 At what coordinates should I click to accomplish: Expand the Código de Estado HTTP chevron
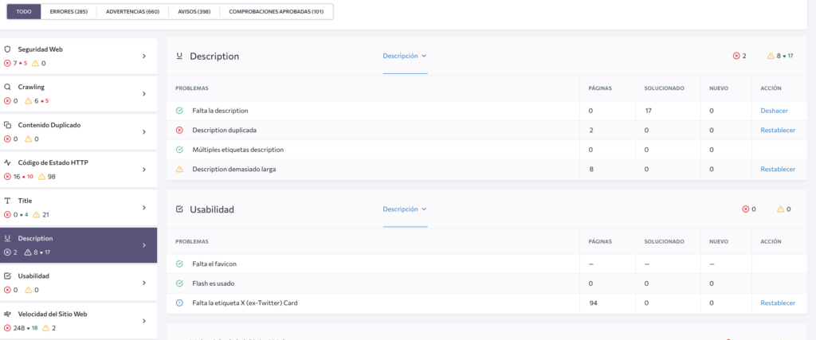pyautogui.click(x=144, y=170)
